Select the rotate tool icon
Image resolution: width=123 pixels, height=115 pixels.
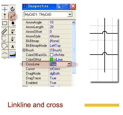pyautogui.click(x=13, y=9)
